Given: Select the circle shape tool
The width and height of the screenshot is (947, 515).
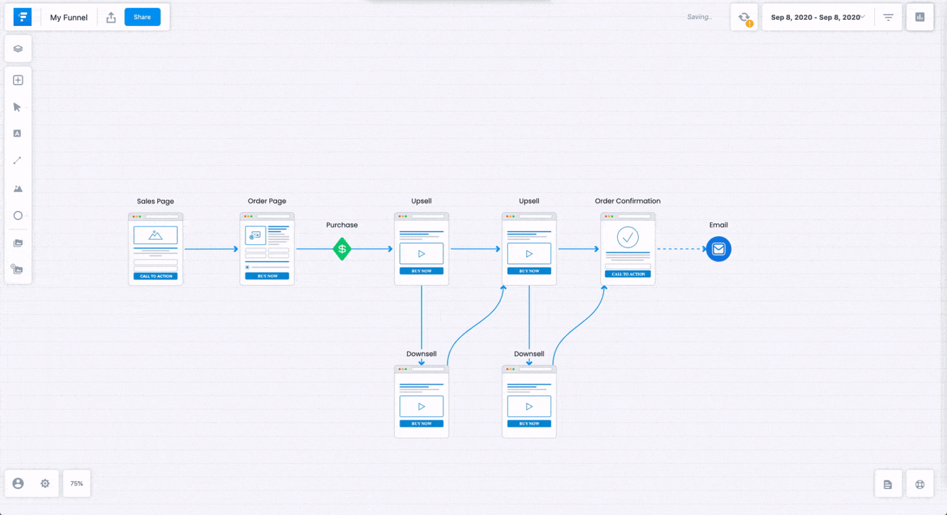Looking at the screenshot, I should [18, 215].
